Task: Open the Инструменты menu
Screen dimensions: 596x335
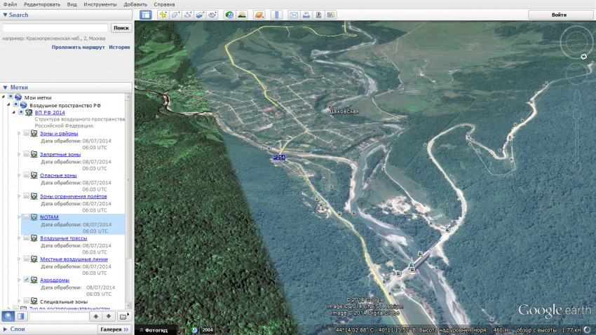Action: [x=100, y=4]
